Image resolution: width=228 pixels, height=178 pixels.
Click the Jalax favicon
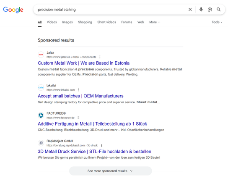[x=41, y=55]
